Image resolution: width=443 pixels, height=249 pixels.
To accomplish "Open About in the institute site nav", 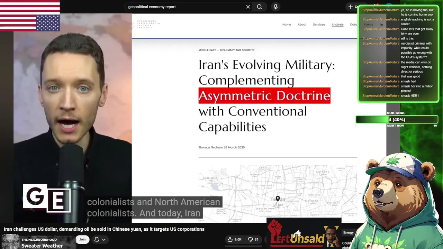I will (302, 25).
